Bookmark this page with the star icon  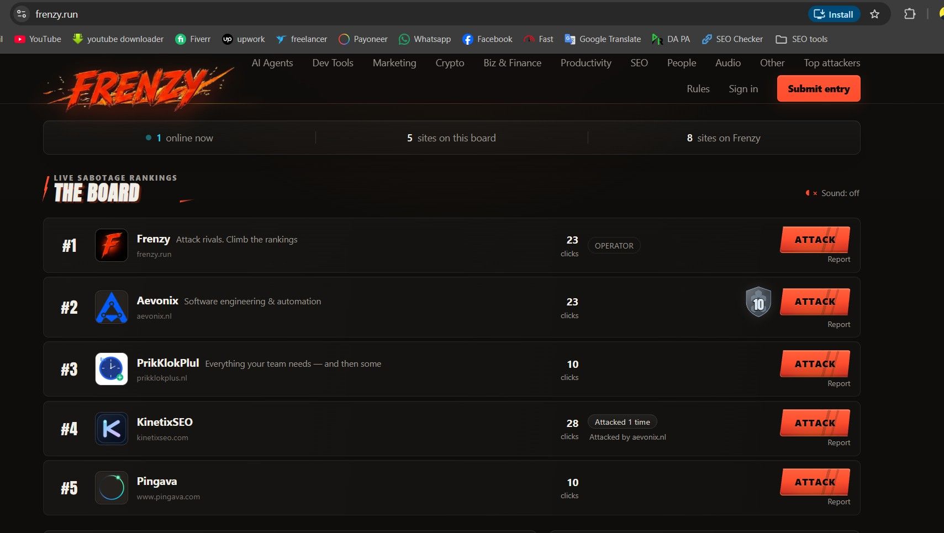[x=874, y=14]
